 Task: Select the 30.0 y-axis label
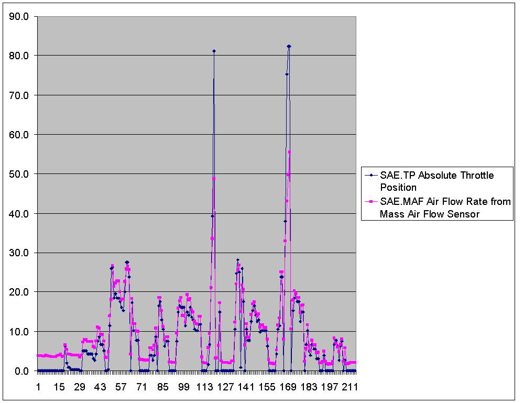coord(19,253)
